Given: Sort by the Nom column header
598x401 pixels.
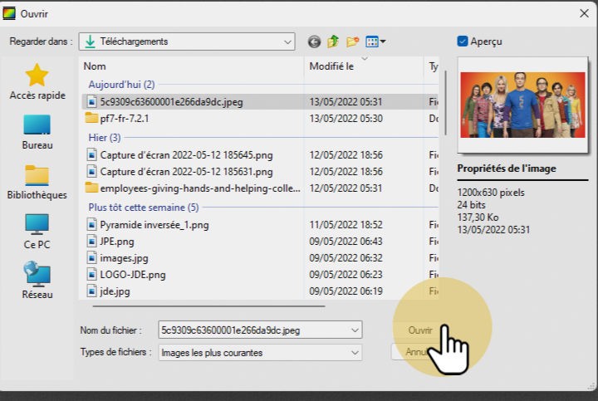Looking at the screenshot, I should point(191,66).
